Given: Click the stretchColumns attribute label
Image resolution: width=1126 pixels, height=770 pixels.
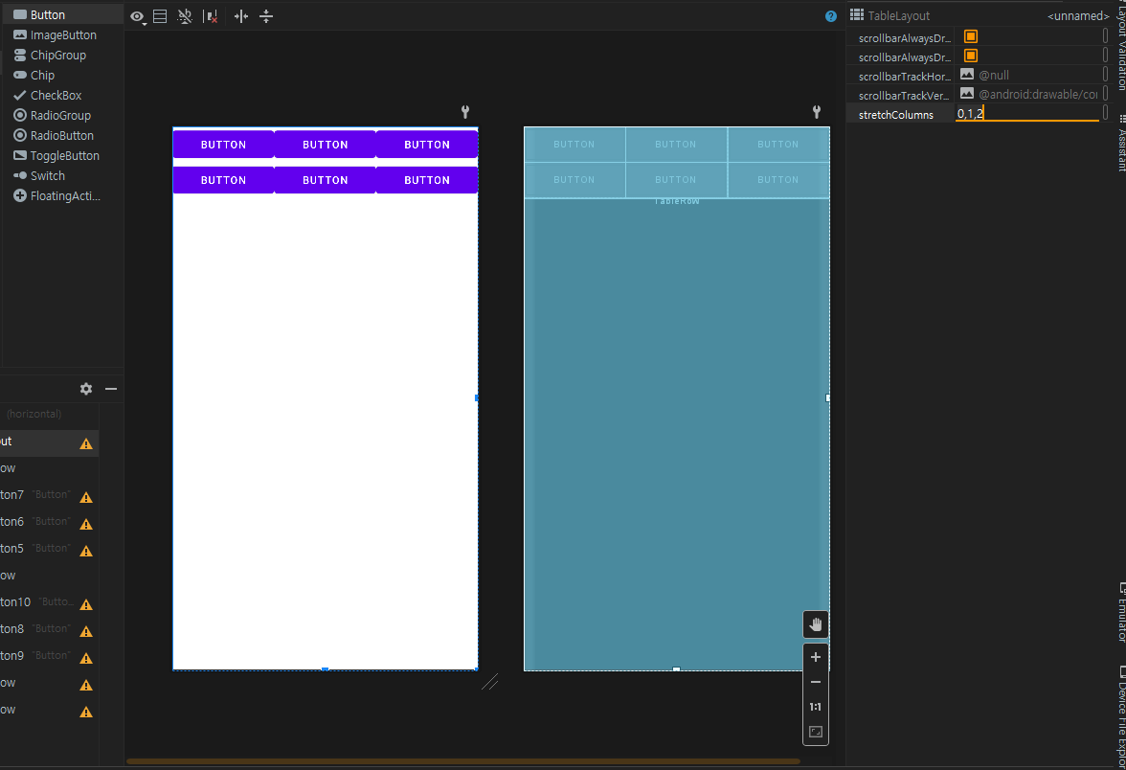Looking at the screenshot, I should tap(896, 115).
